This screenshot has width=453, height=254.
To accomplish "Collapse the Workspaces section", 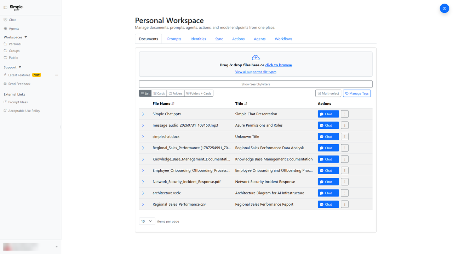I will tap(26, 37).
